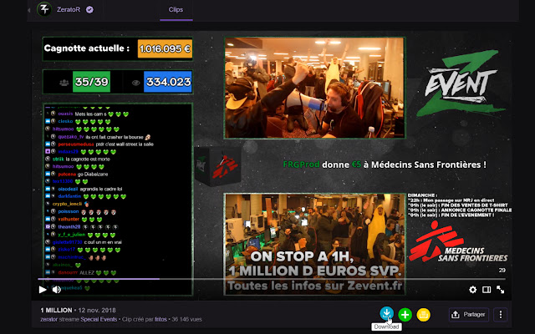Screen dimensions: 535x334
Task: Click the Z Event logo
Action: coord(461,83)
